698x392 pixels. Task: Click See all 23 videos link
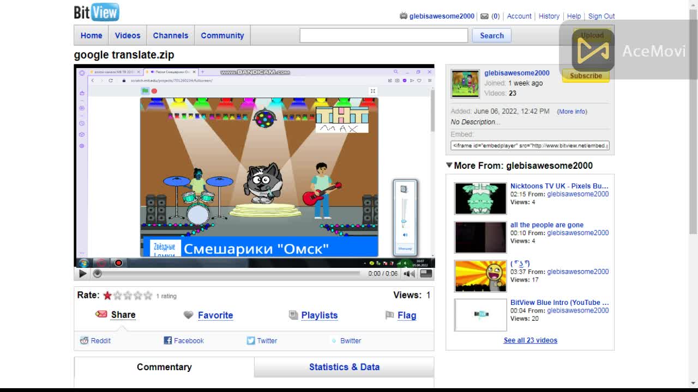point(531,340)
